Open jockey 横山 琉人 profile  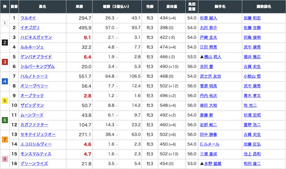click(213, 57)
